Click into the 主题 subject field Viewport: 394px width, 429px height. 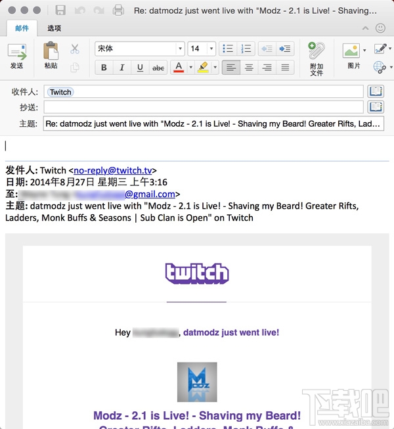pyautogui.click(x=213, y=124)
